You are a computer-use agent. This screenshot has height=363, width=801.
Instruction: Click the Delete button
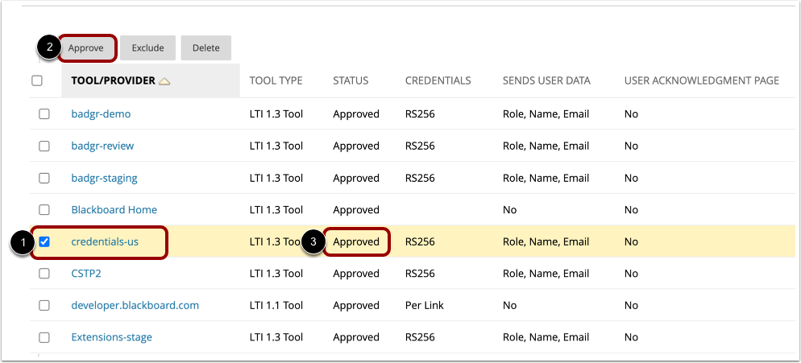click(x=205, y=48)
